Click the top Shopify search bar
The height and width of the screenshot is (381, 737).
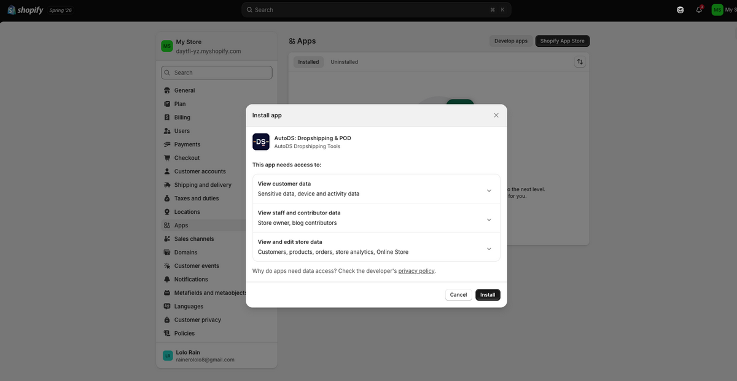point(376,10)
